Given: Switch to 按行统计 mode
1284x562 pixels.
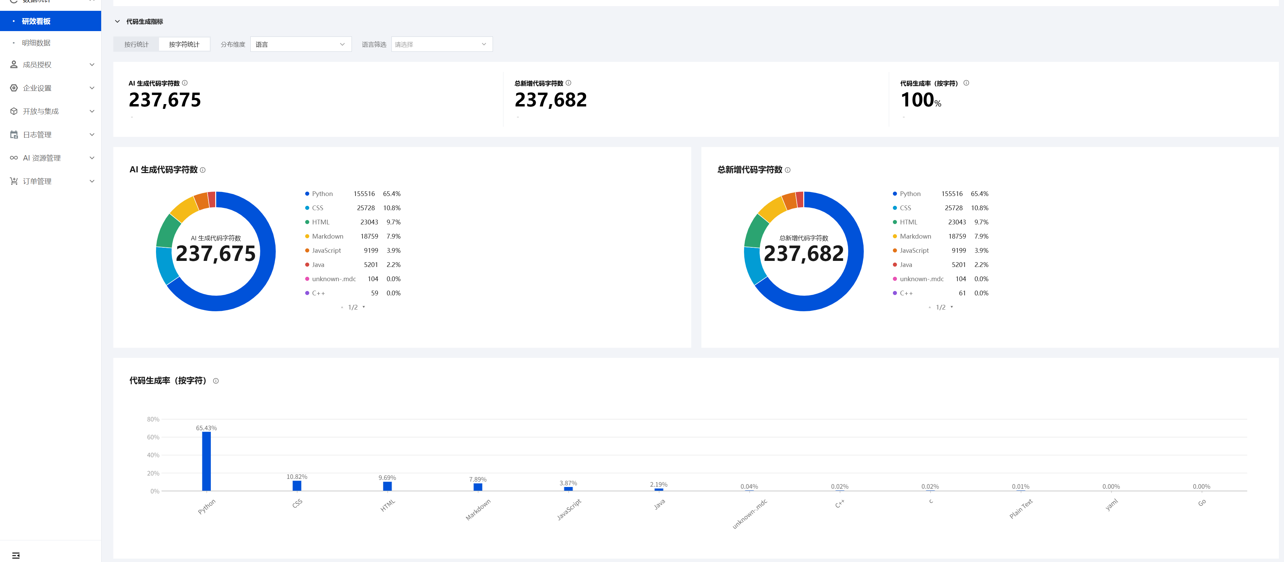Looking at the screenshot, I should [136, 45].
